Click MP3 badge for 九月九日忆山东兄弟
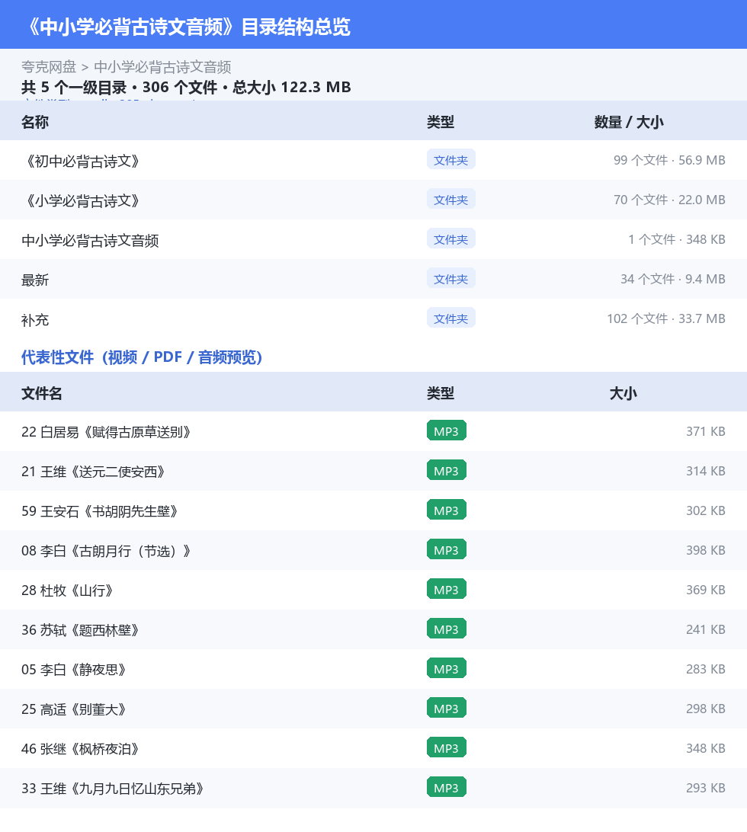Viewport: 747px width, 832px height. pos(447,788)
